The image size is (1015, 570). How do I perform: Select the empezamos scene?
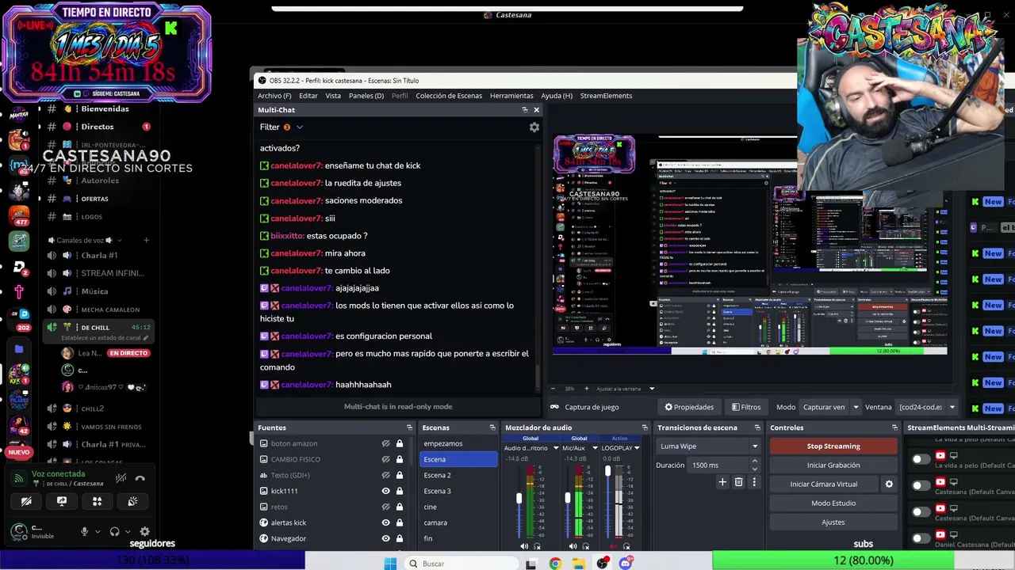click(458, 443)
